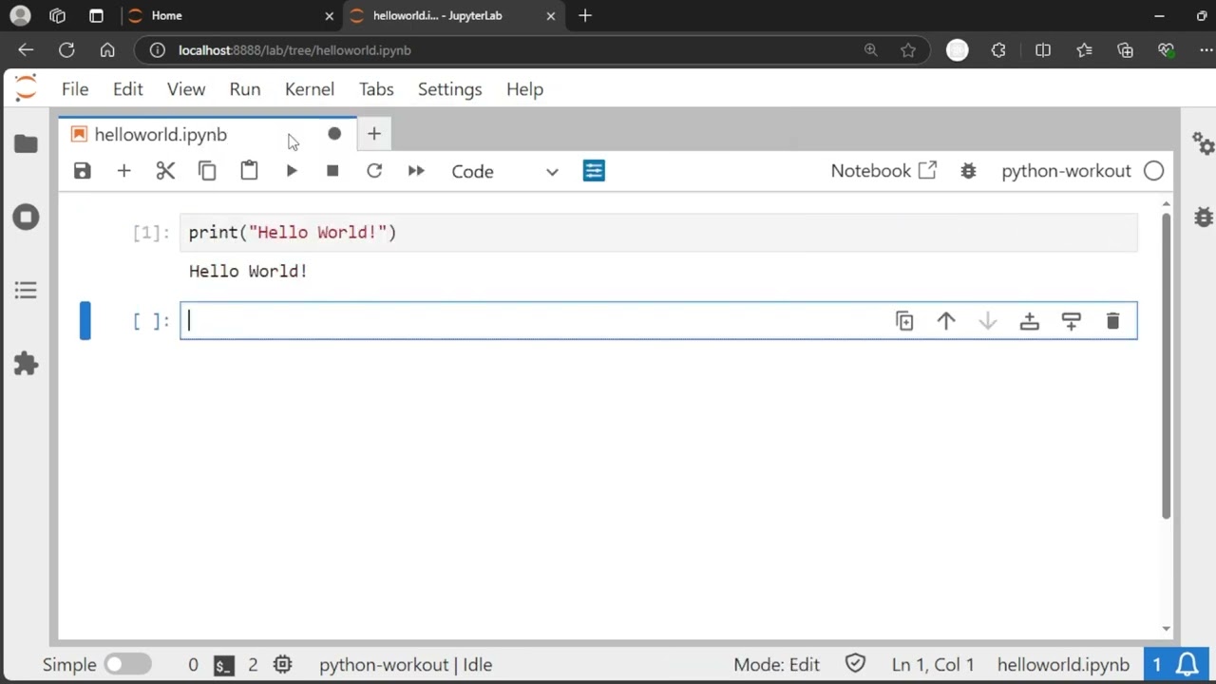Switch kernel via python-workout button
Image resolution: width=1216 pixels, height=684 pixels.
pos(1066,171)
